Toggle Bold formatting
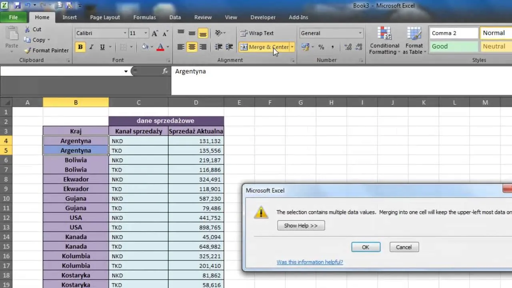This screenshot has width=512, height=288. pyautogui.click(x=80, y=47)
